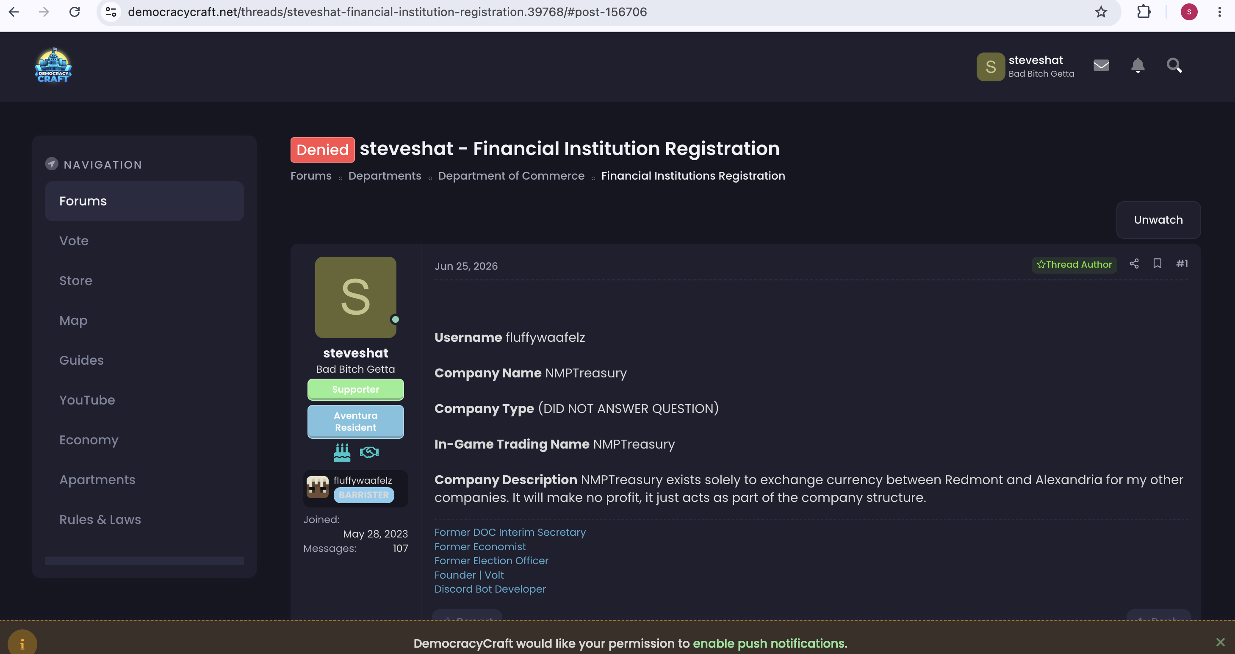1235x654 pixels.
Task: Open the inbox envelope icon
Action: pos(1101,65)
